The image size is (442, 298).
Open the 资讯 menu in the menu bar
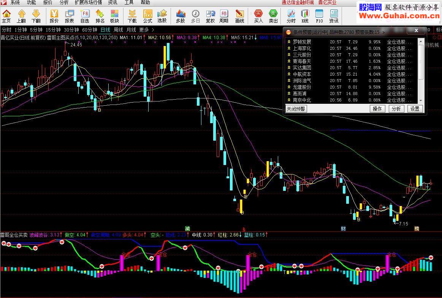(113, 3)
